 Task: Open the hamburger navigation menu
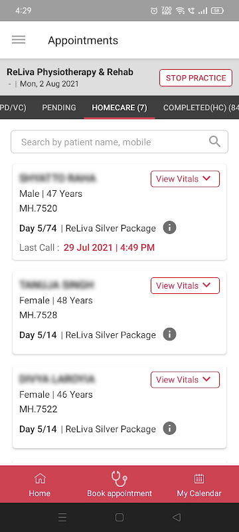[x=19, y=40]
